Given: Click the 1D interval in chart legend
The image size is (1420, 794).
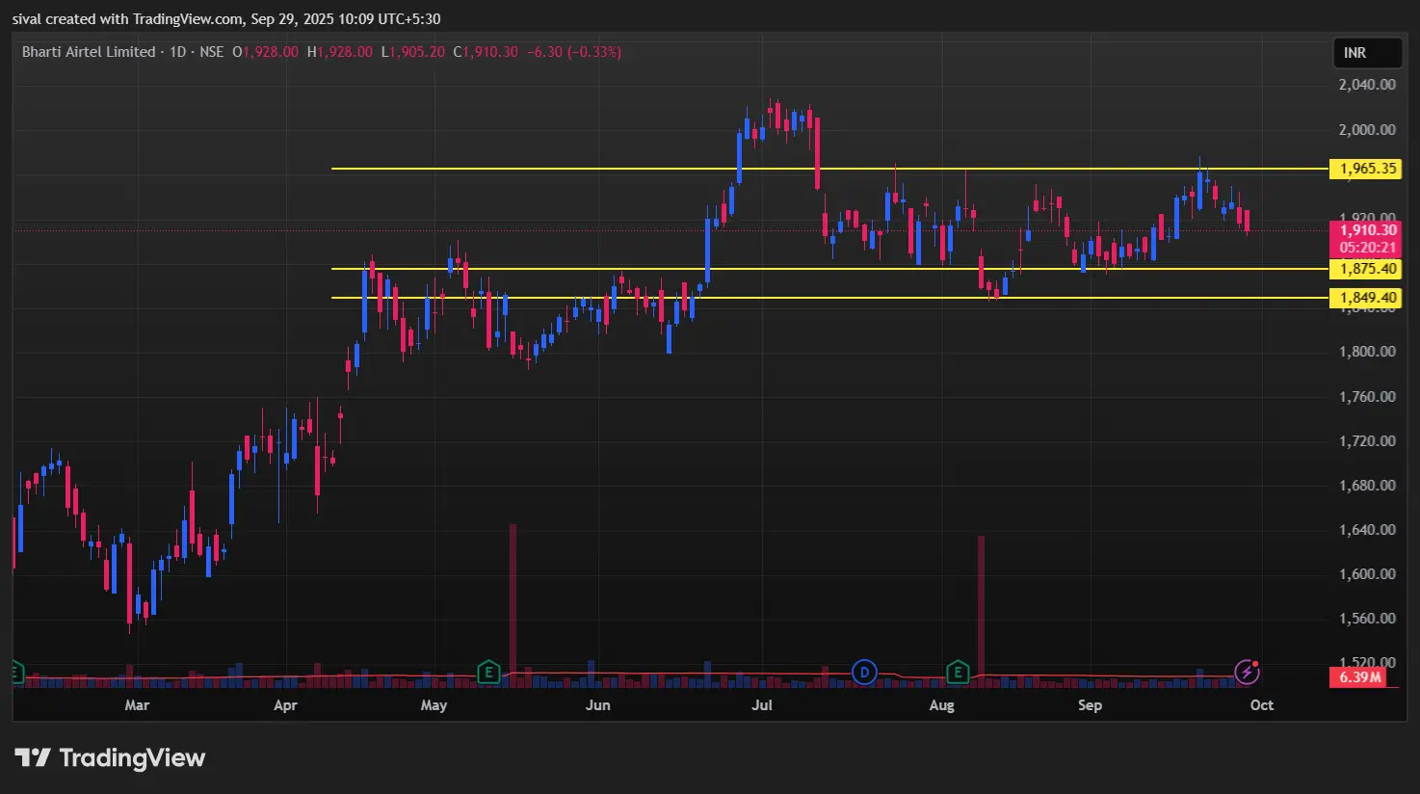Looking at the screenshot, I should [177, 52].
